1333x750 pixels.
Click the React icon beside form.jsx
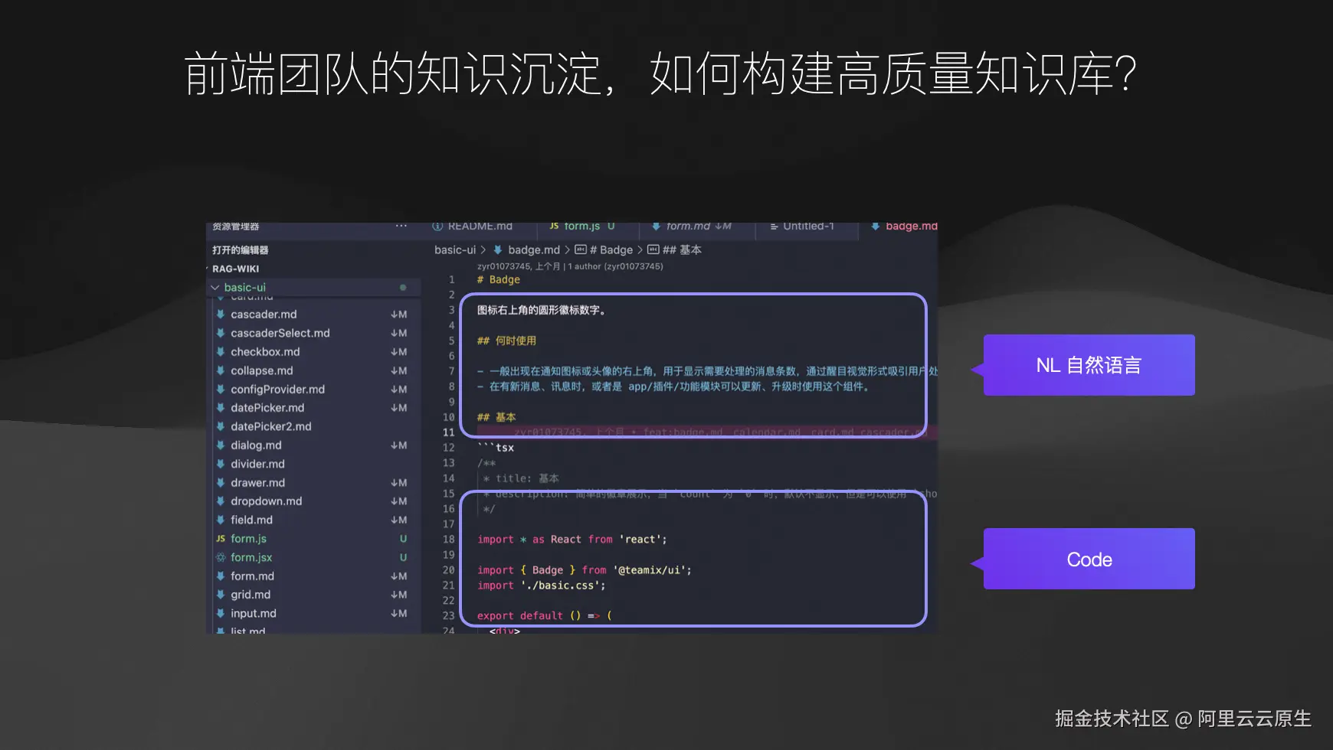[x=221, y=557]
